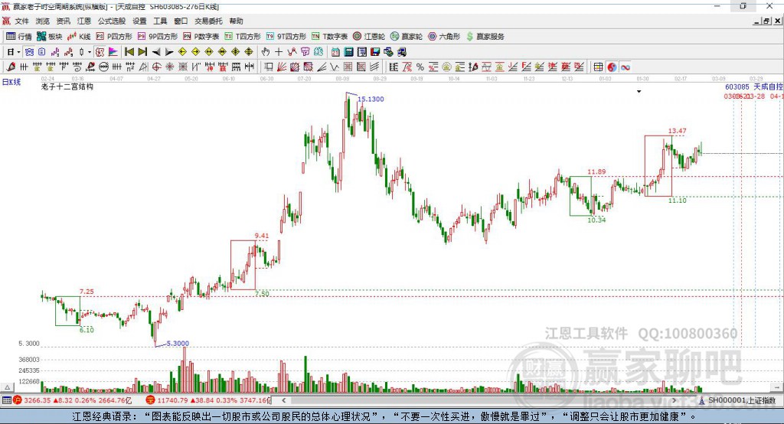The image size is (784, 424).
Task: Select the spiral drawing tool
Action: 77,67
